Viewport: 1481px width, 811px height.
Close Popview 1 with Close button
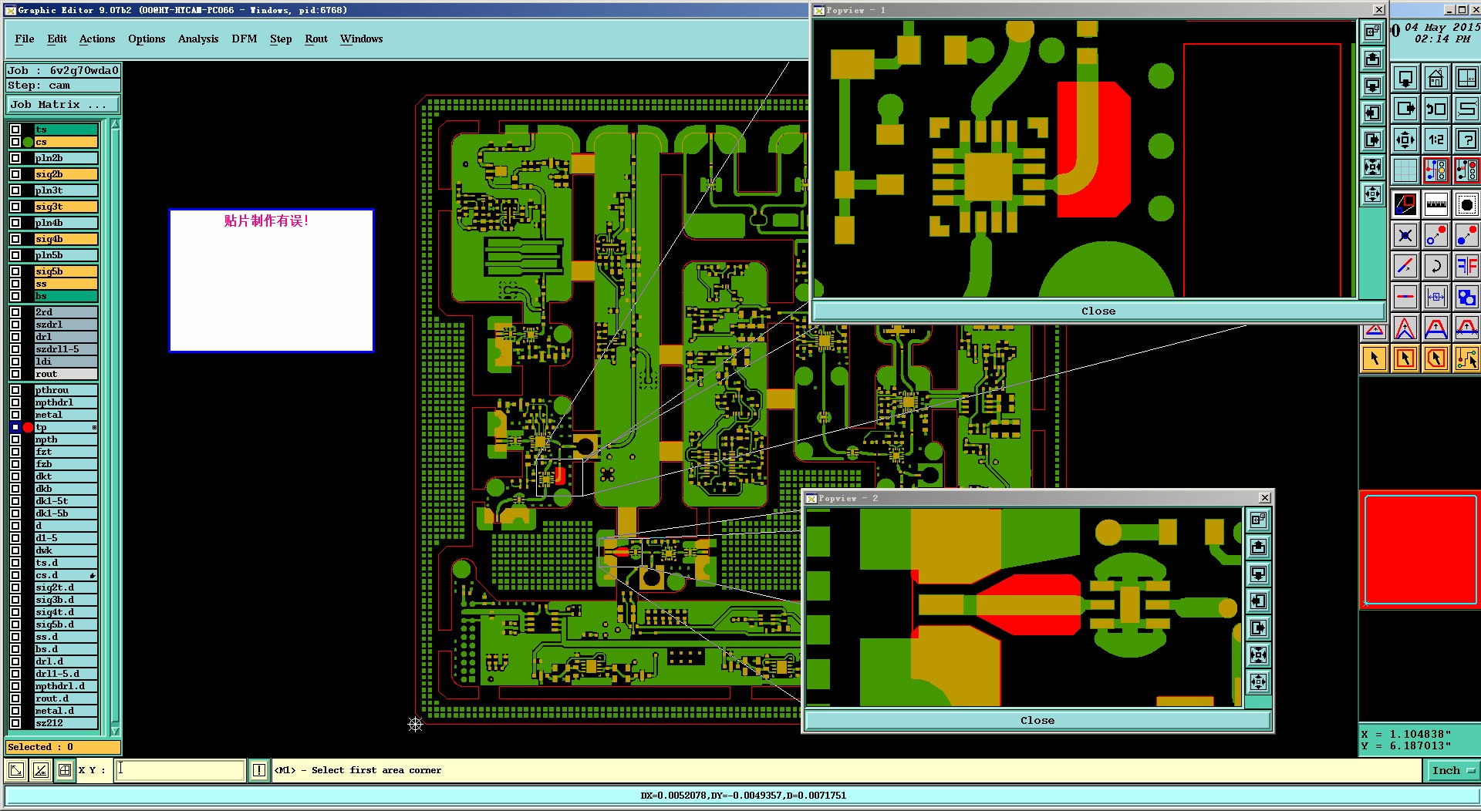[x=1098, y=311]
